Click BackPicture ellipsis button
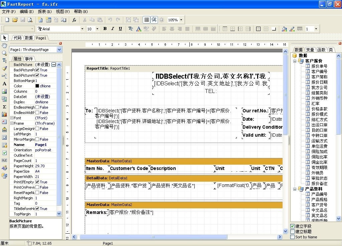342x246 pixels. pyautogui.click(x=54, y=64)
